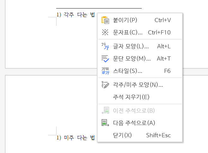Screen dimensions: 208x153
Task: Go to 다음 주석으로(A)
Action: pyautogui.click(x=140, y=123)
